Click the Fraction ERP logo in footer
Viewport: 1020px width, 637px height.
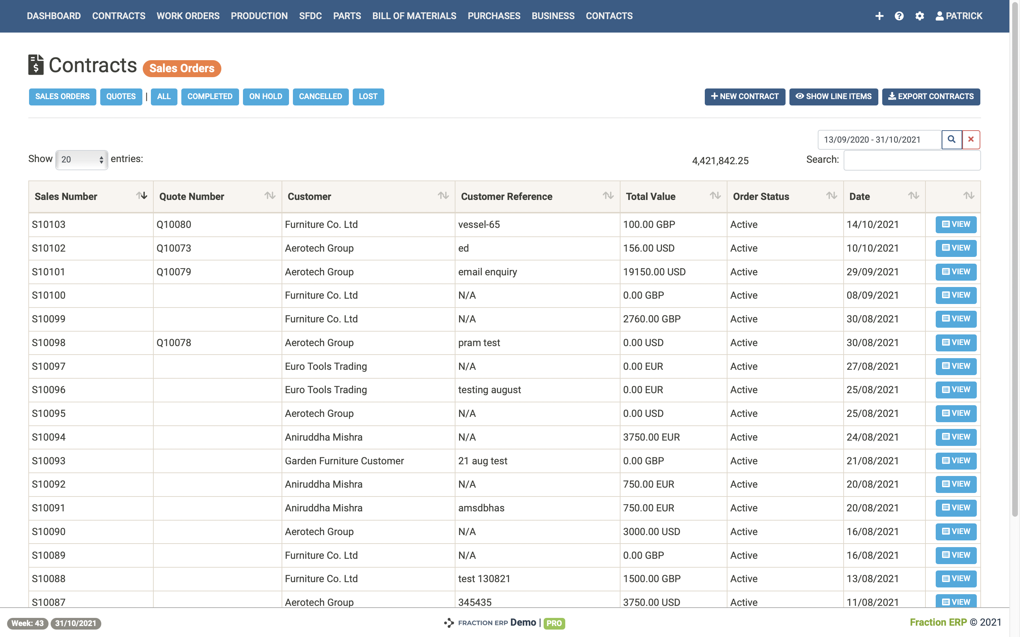point(448,622)
